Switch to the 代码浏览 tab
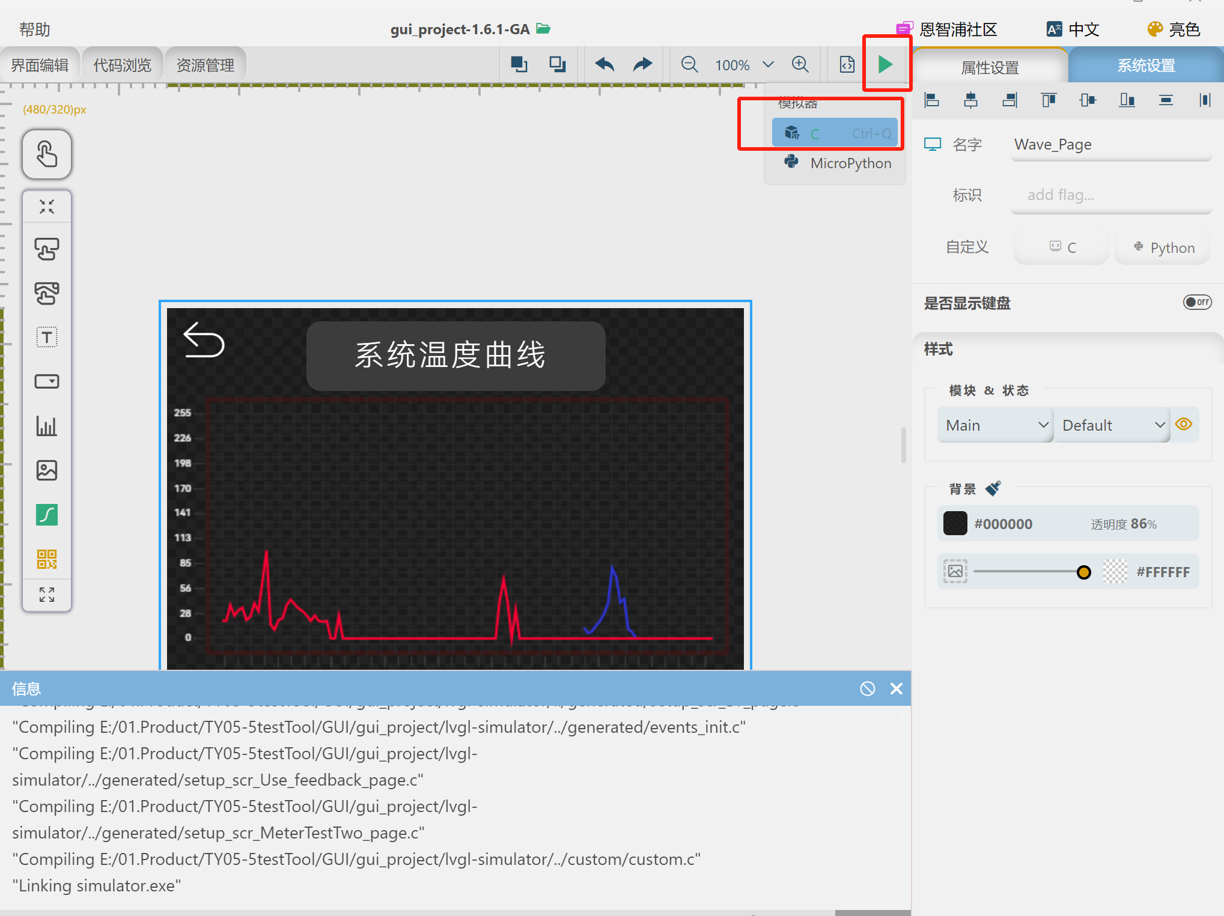This screenshot has width=1224, height=916. [122, 65]
